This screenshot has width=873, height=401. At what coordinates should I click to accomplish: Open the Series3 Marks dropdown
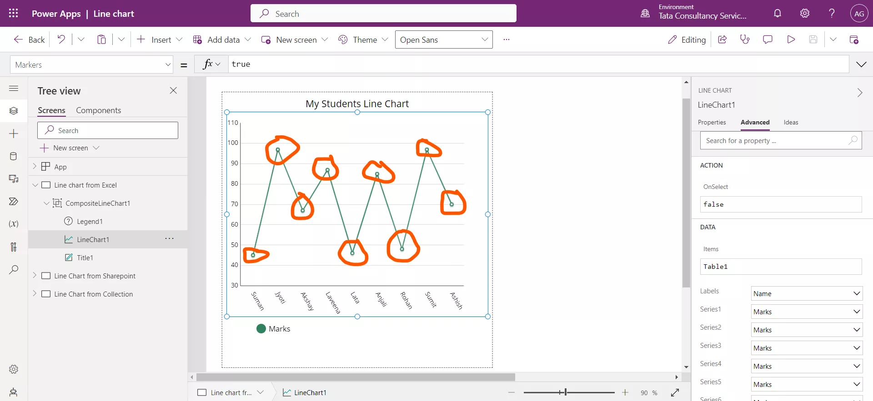(807, 348)
